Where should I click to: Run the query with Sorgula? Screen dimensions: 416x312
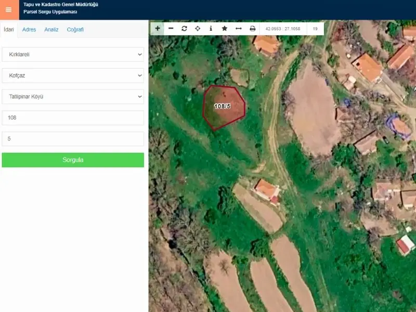73,160
